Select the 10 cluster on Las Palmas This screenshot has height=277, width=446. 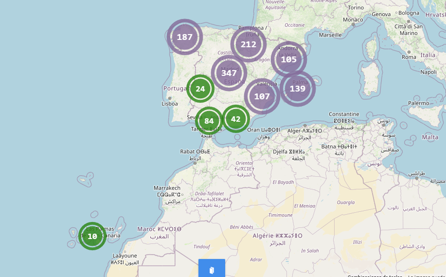coord(92,236)
